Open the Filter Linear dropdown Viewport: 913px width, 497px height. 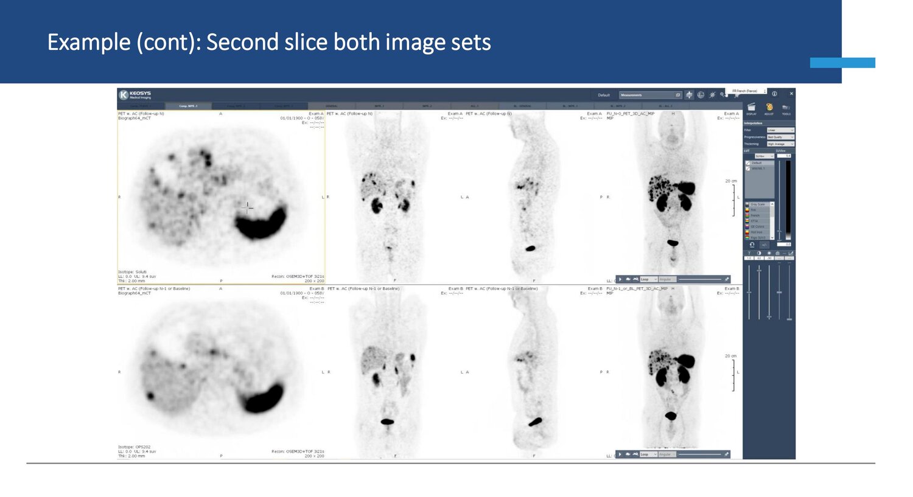point(780,130)
